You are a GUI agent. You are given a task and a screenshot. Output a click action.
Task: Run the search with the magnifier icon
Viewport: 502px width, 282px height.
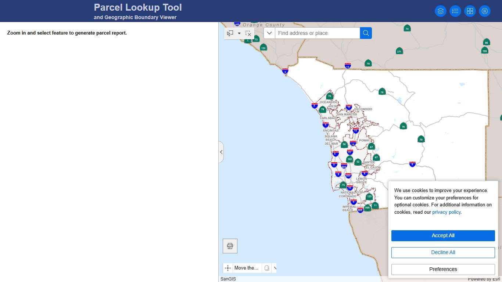[x=366, y=33]
